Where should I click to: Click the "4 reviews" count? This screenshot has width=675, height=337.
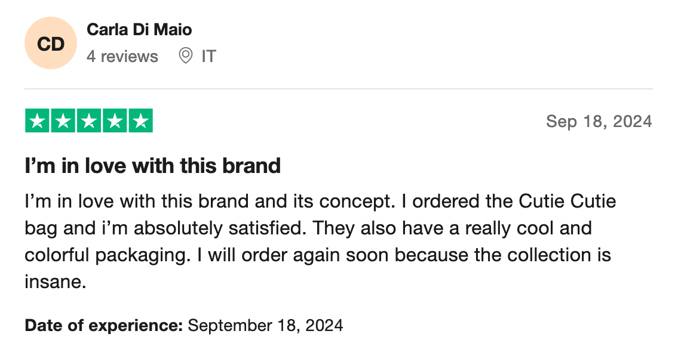[122, 57]
